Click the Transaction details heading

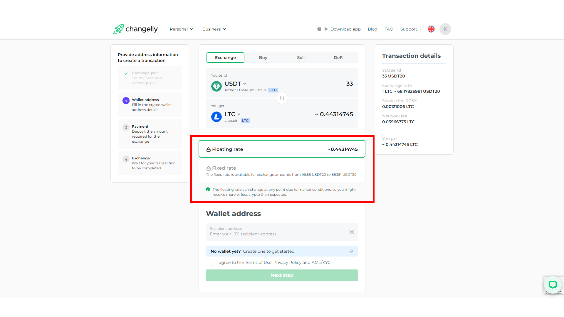click(411, 56)
